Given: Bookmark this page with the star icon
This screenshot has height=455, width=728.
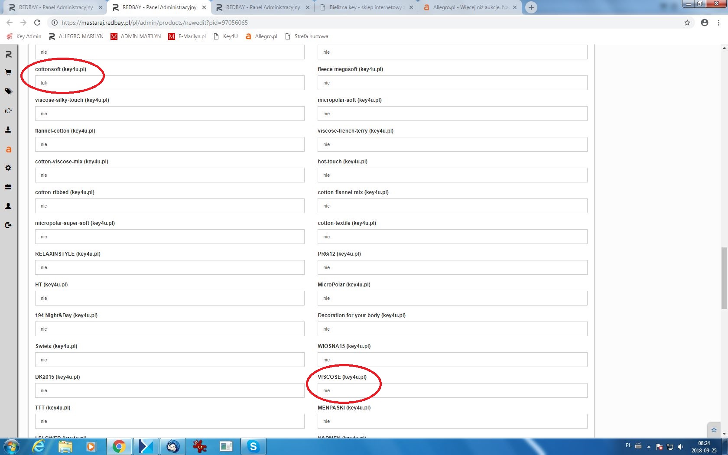Looking at the screenshot, I should (687, 23).
